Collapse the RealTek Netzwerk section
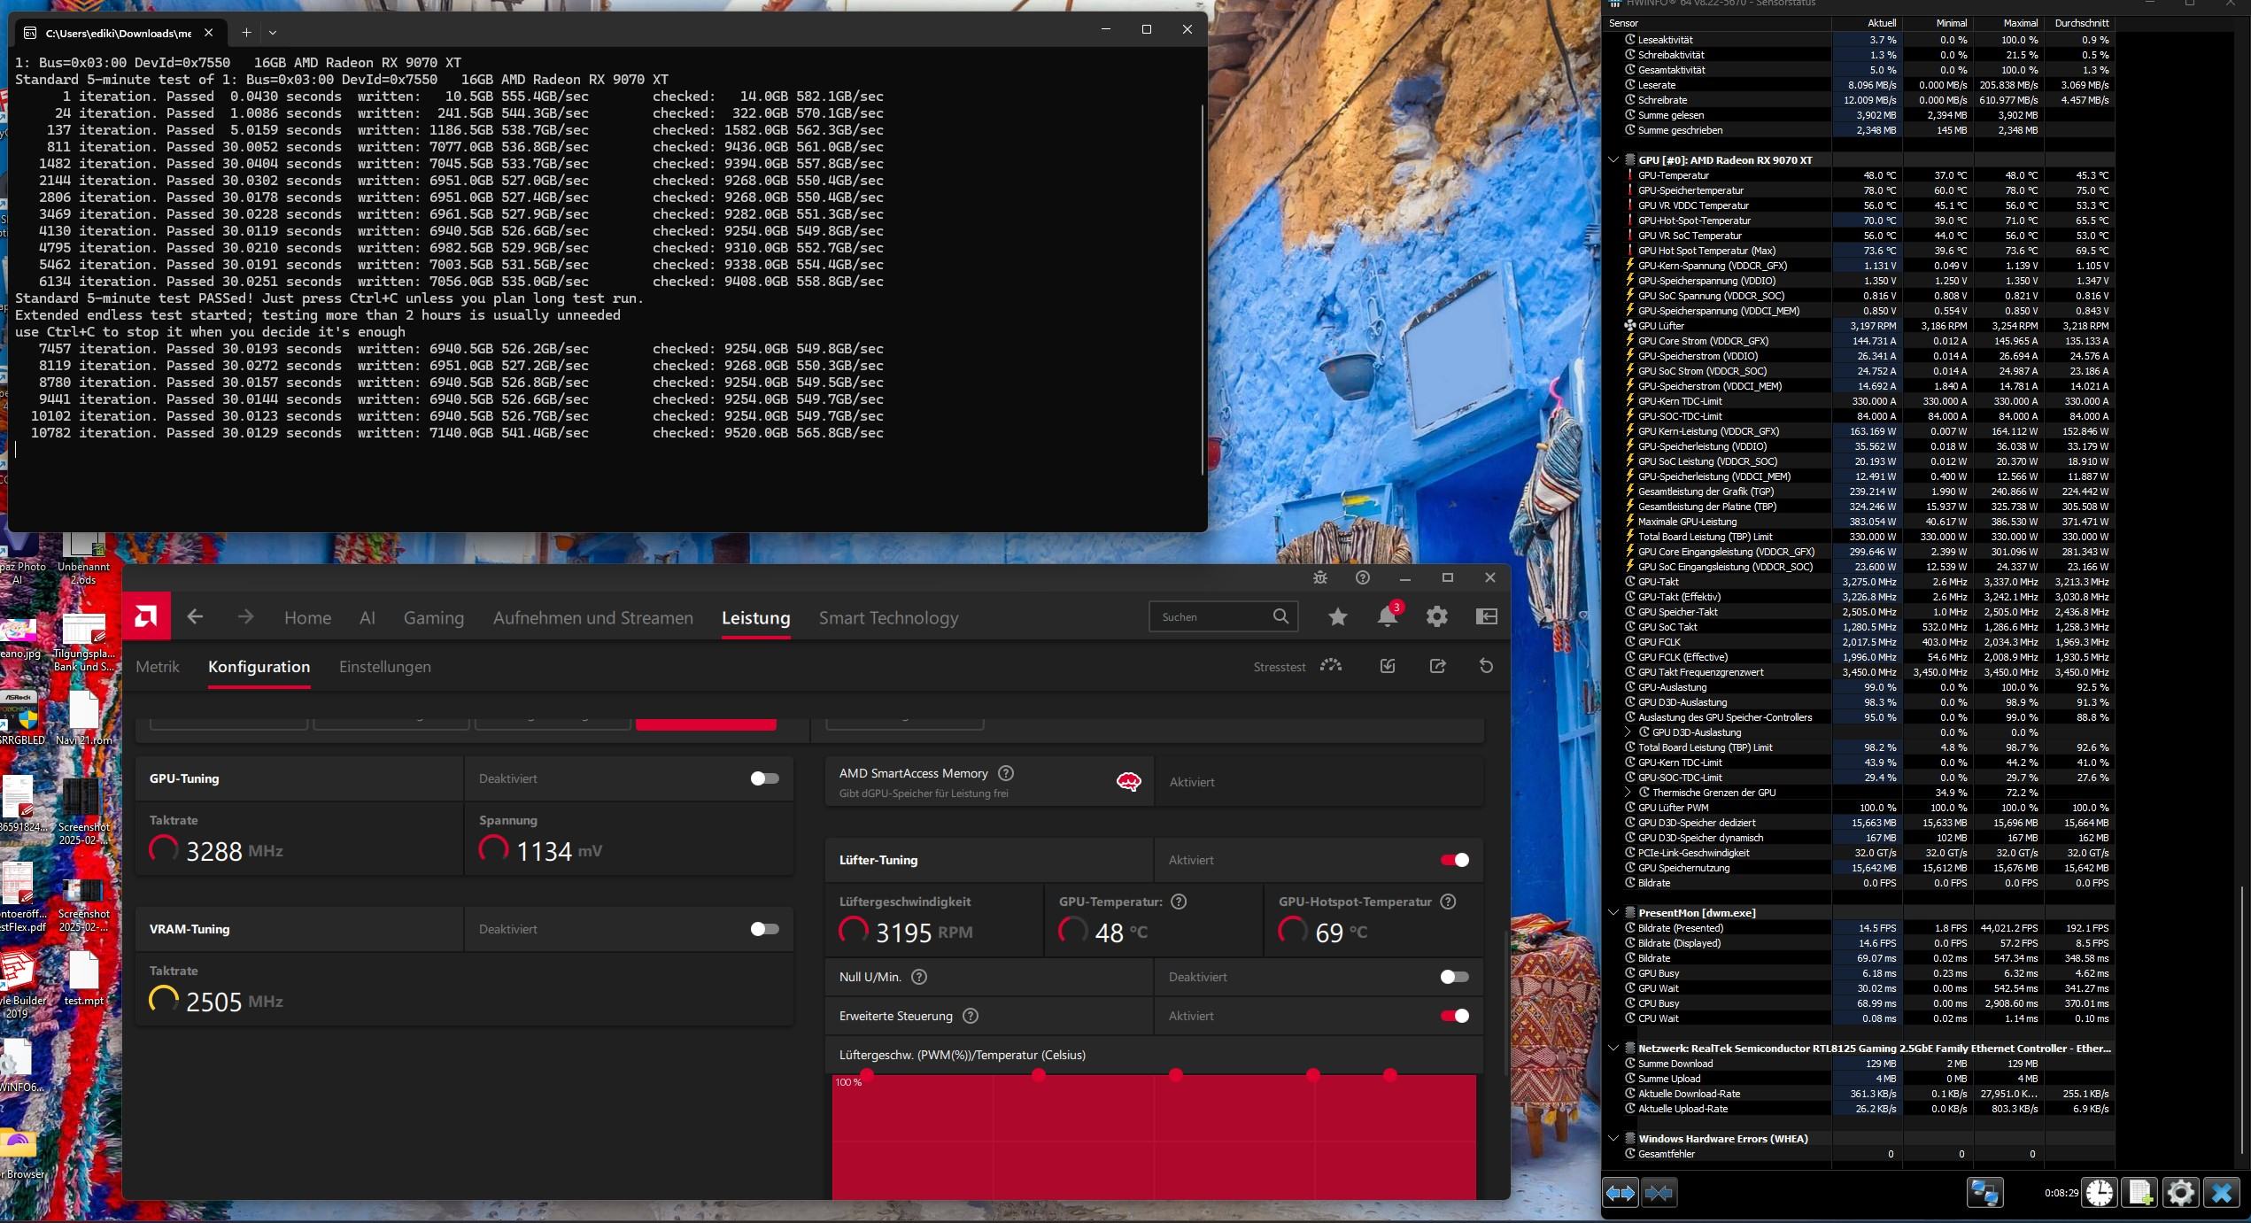The width and height of the screenshot is (2251, 1223). tap(1613, 1048)
